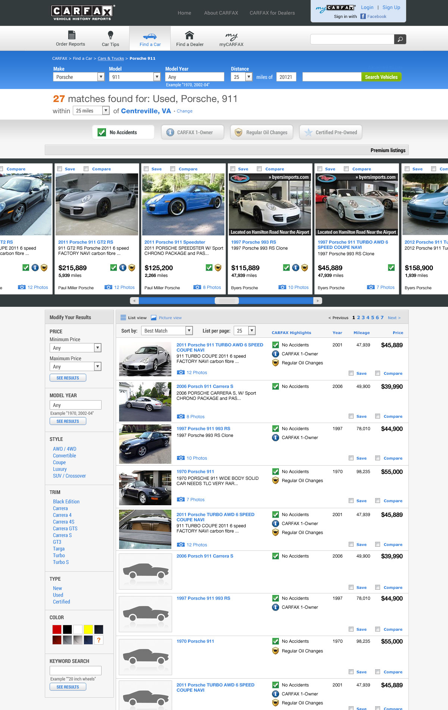
Task: Open the Model dropdown showing 911
Action: coord(135,77)
